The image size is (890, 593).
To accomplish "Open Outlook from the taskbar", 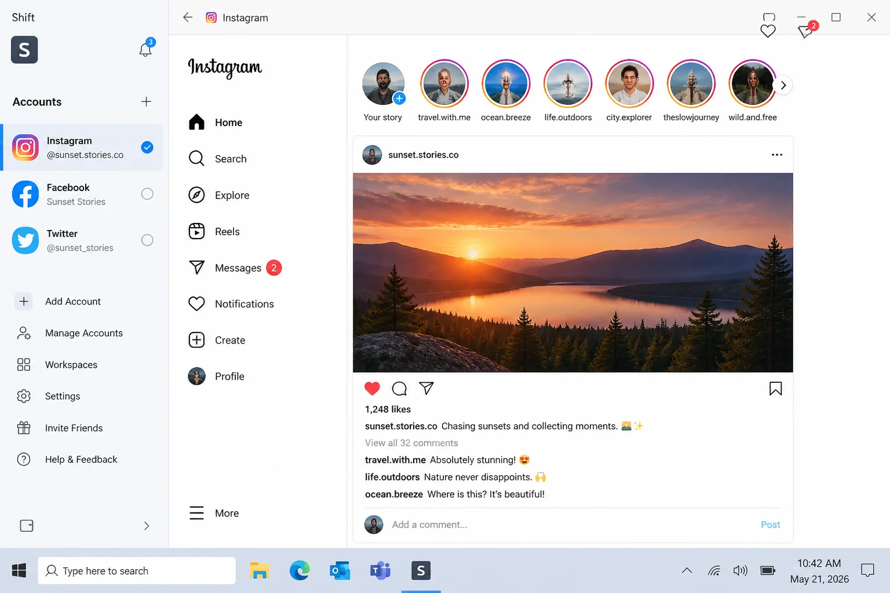I will (x=340, y=571).
